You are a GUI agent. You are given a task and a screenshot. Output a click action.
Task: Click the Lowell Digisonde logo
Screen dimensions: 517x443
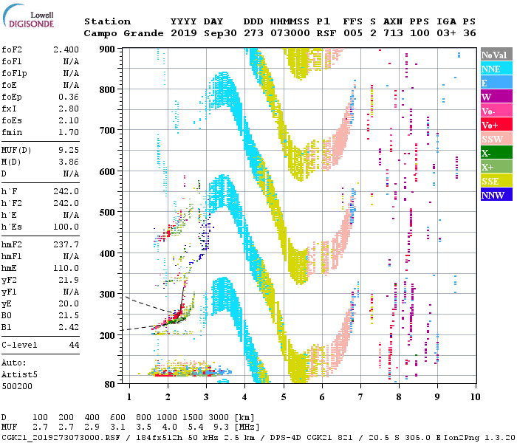(28, 16)
